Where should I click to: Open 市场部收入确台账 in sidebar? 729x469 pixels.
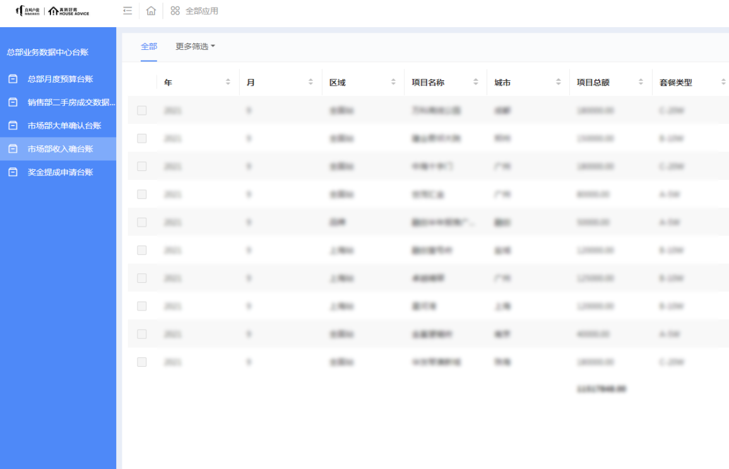coord(60,149)
